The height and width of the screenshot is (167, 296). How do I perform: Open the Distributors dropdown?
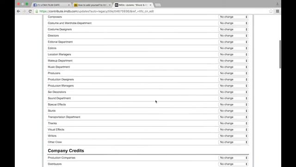tap(233, 164)
